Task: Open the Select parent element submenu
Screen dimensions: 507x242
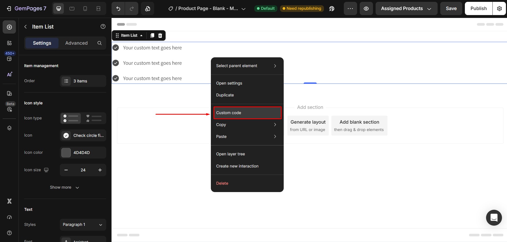Action: coord(247,66)
